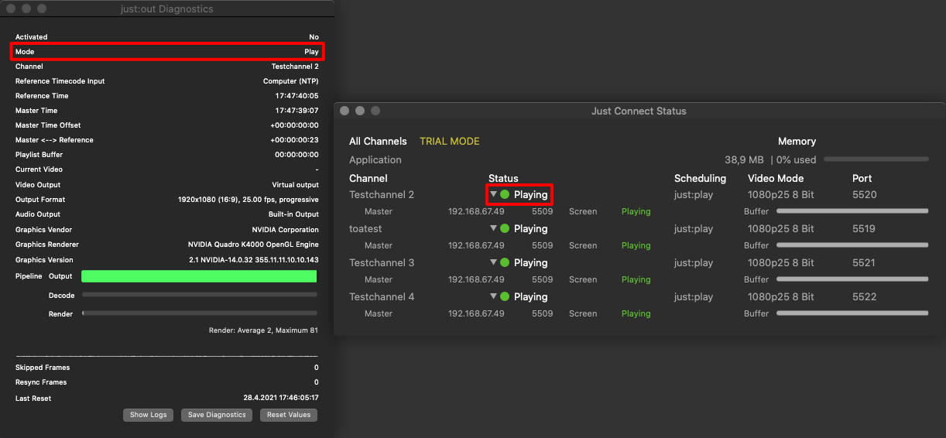Screen dimensions: 946x438
Task: Click Port column header
Action: coord(862,178)
